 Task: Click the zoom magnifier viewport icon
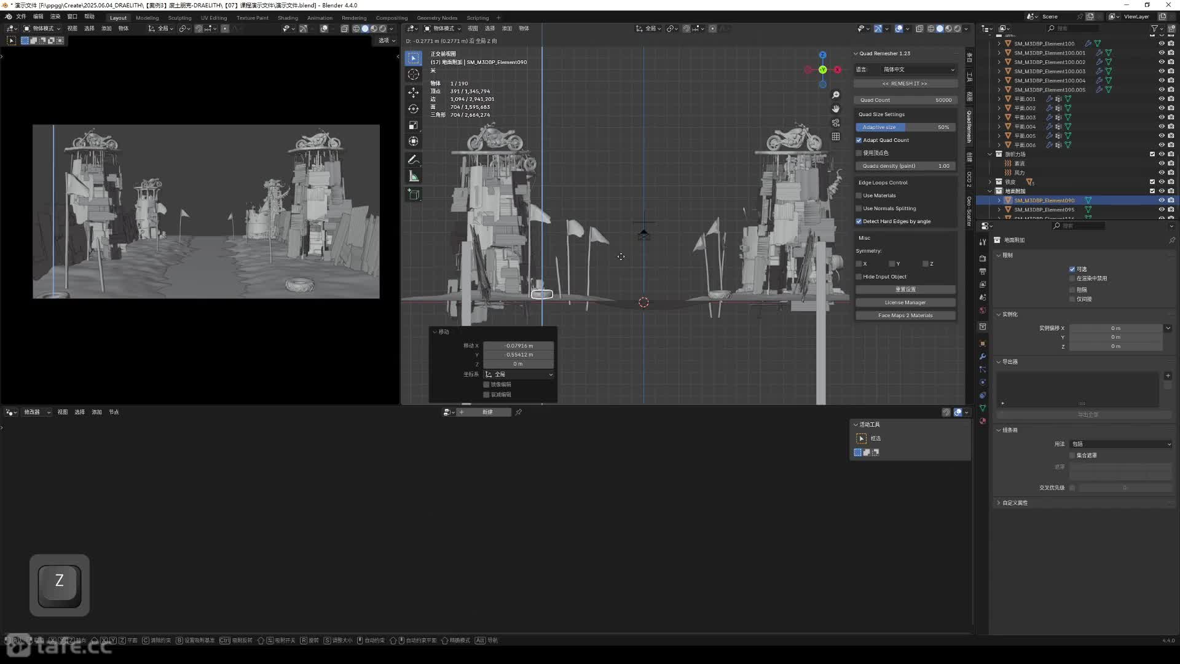[x=836, y=95]
